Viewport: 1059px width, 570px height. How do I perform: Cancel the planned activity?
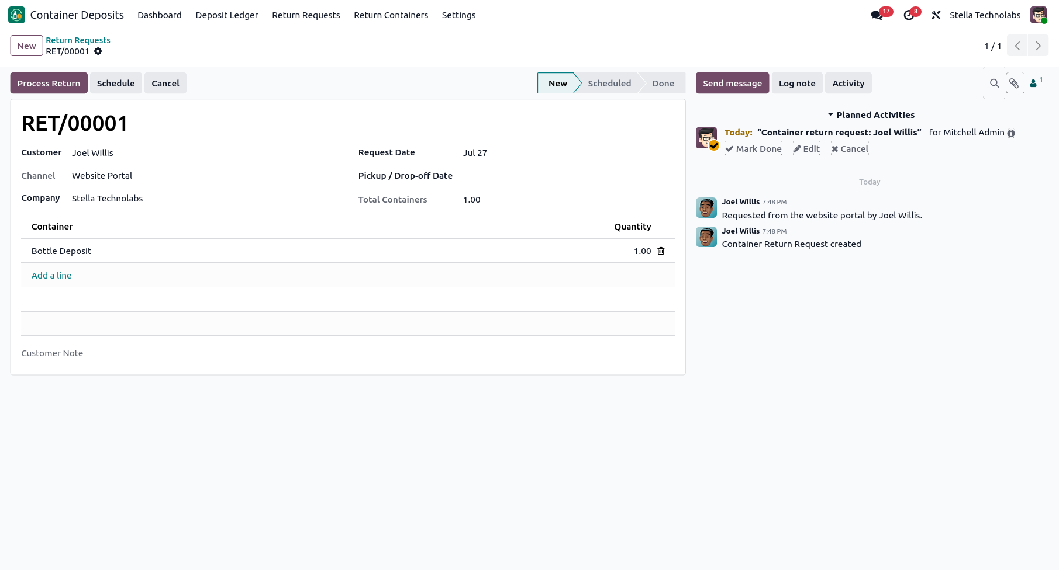point(850,149)
